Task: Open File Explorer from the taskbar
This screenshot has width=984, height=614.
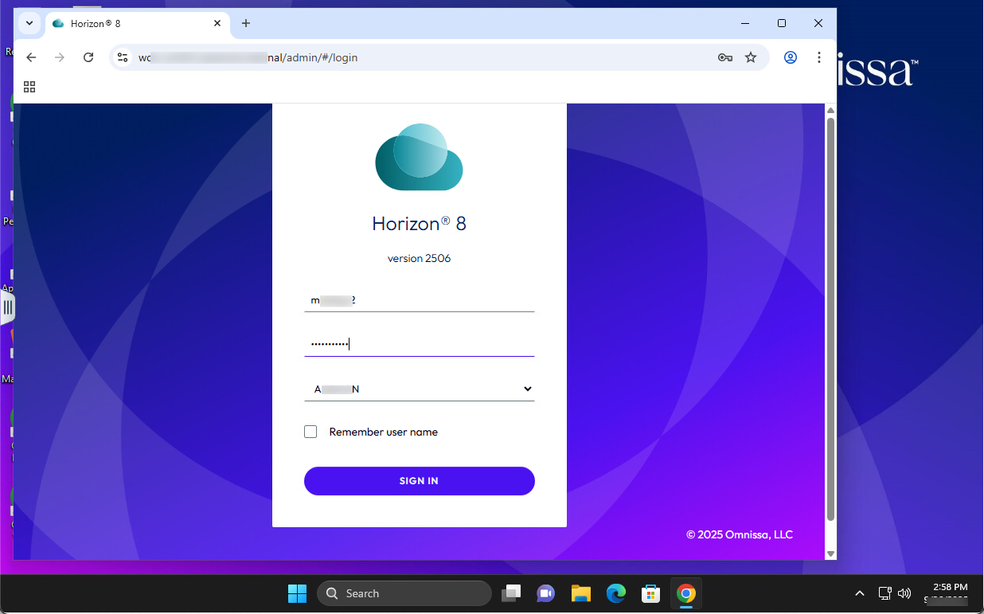Action: [580, 593]
